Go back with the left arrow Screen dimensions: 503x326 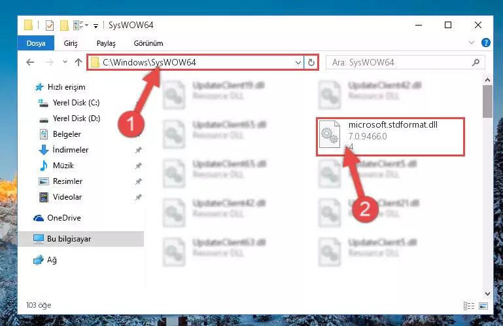pyautogui.click(x=30, y=62)
